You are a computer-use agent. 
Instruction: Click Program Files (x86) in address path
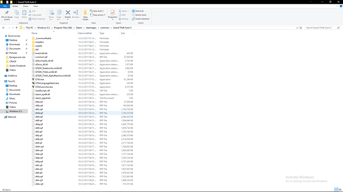(63, 28)
